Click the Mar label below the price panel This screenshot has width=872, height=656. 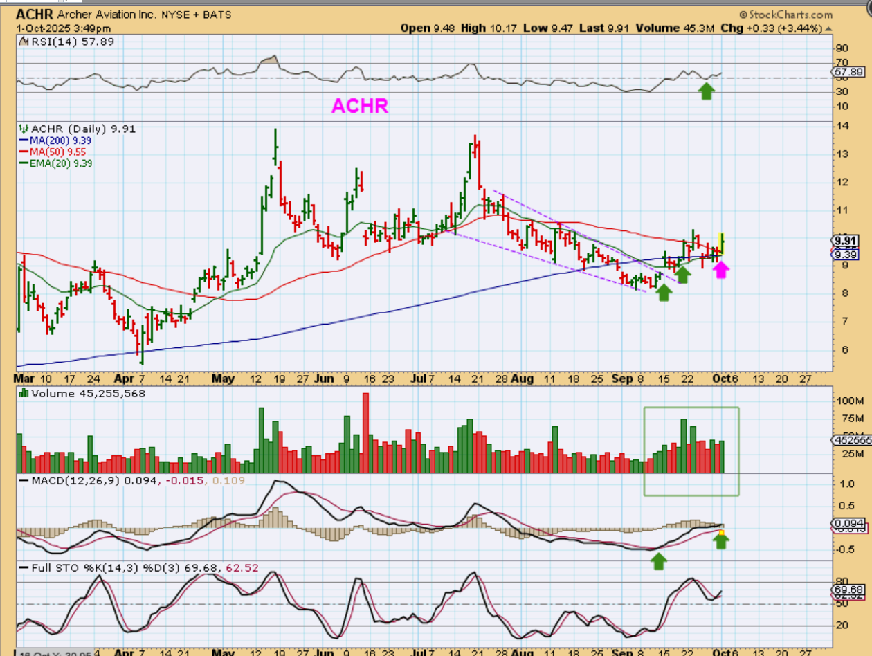(24, 379)
